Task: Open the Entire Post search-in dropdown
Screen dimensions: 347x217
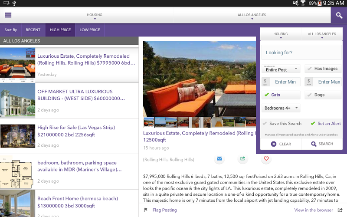Action: pyautogui.click(x=281, y=69)
